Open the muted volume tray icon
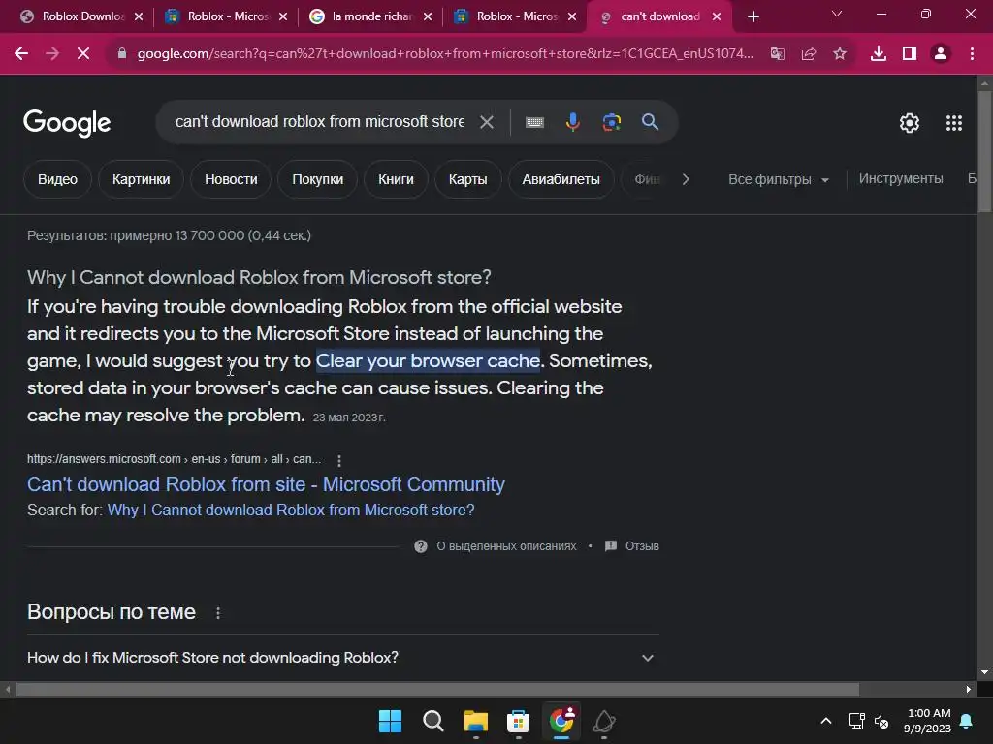 click(x=881, y=721)
